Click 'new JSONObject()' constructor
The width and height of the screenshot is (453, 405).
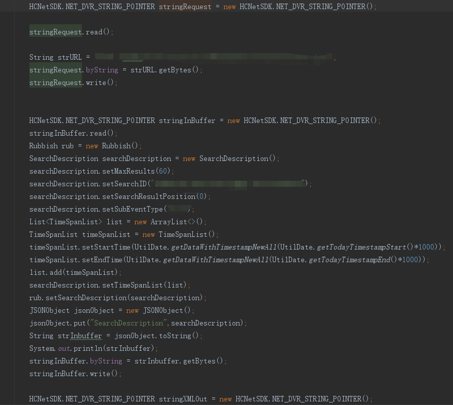tap(158, 310)
